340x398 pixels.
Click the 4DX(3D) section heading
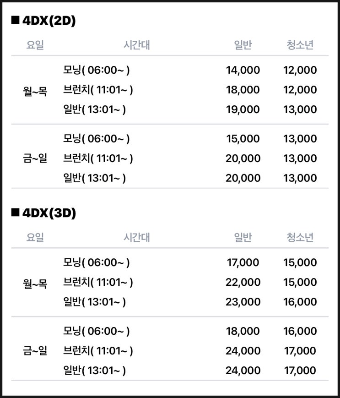pyautogui.click(x=49, y=213)
